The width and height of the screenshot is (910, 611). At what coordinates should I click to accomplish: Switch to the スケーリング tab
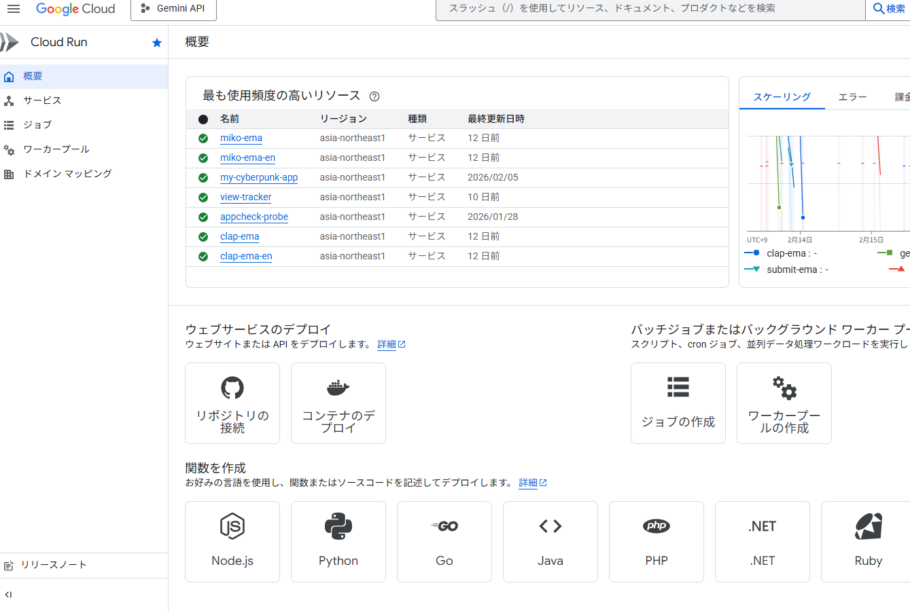coord(782,96)
